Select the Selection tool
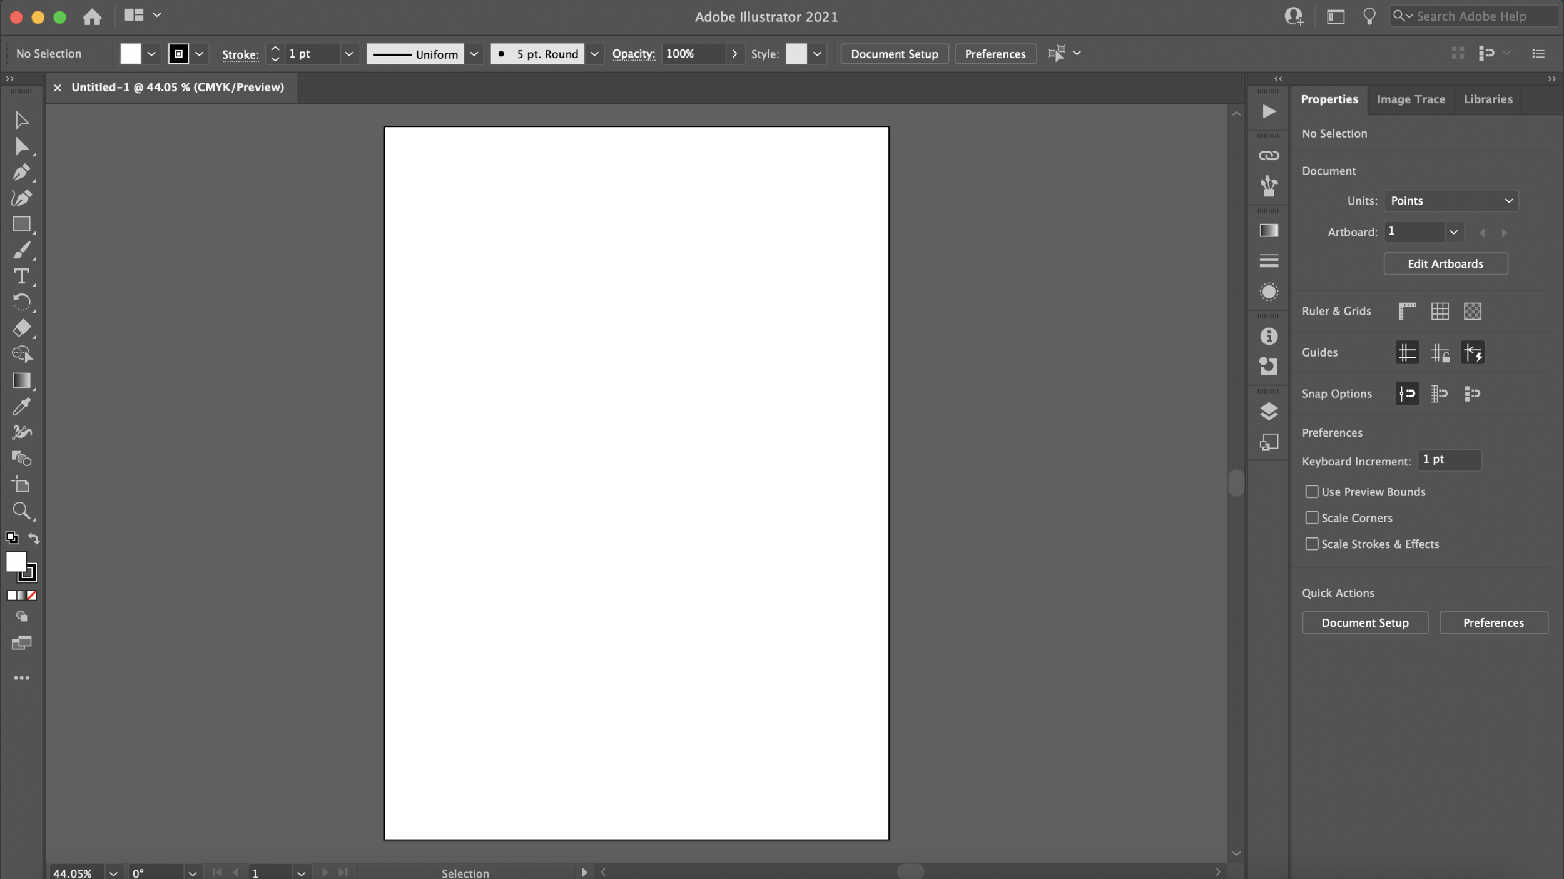 pyautogui.click(x=21, y=119)
